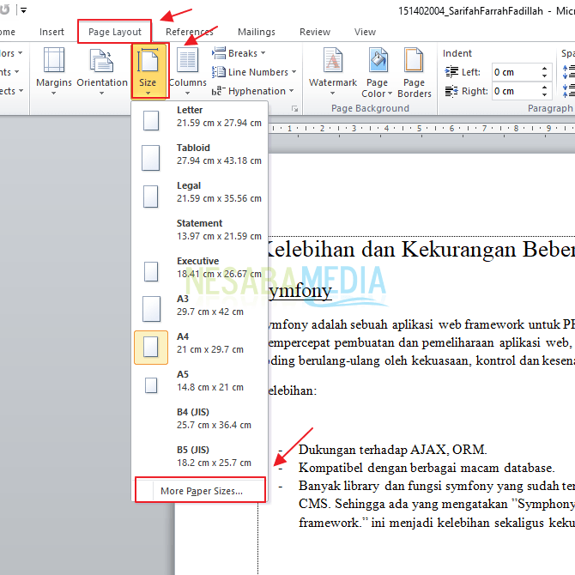
Task: Open the Page Borders dialog
Action: (x=414, y=72)
